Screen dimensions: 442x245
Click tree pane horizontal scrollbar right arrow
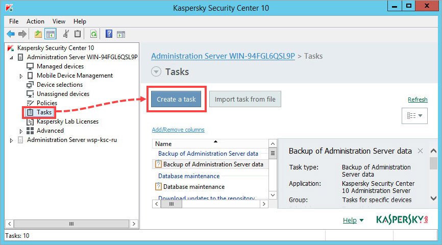(134, 224)
